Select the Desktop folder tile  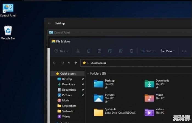click(104, 84)
